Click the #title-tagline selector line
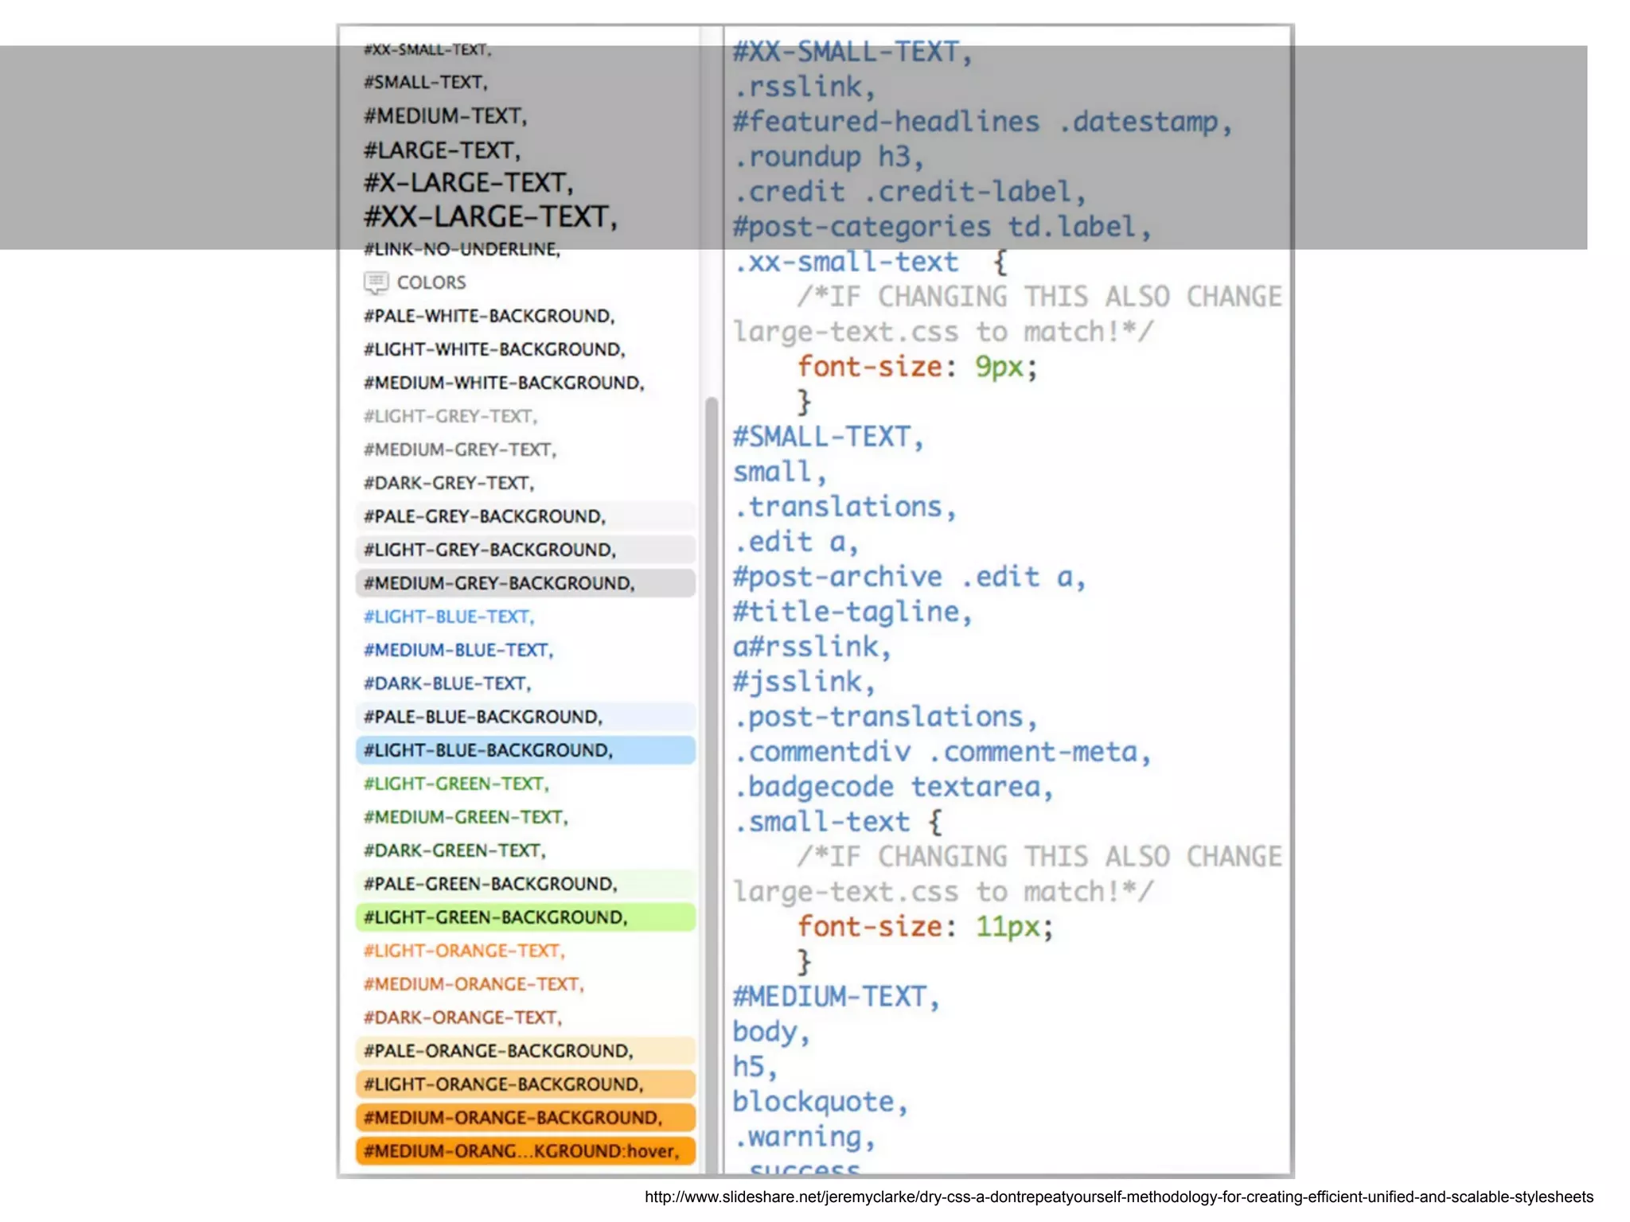1630x1222 pixels. pyautogui.click(x=852, y=612)
